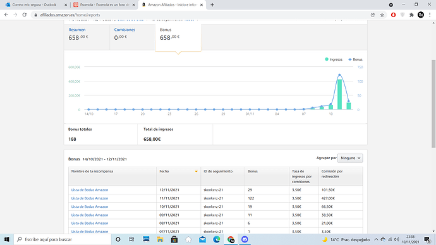The width and height of the screenshot is (436, 245).
Task: Close the Esomola tab
Action: coord(133,4)
